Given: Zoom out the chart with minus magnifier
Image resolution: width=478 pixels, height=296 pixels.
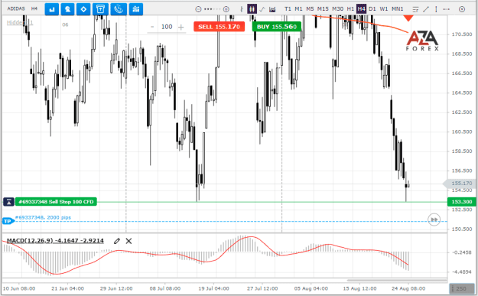Looking at the screenshot, I should coord(198,9).
